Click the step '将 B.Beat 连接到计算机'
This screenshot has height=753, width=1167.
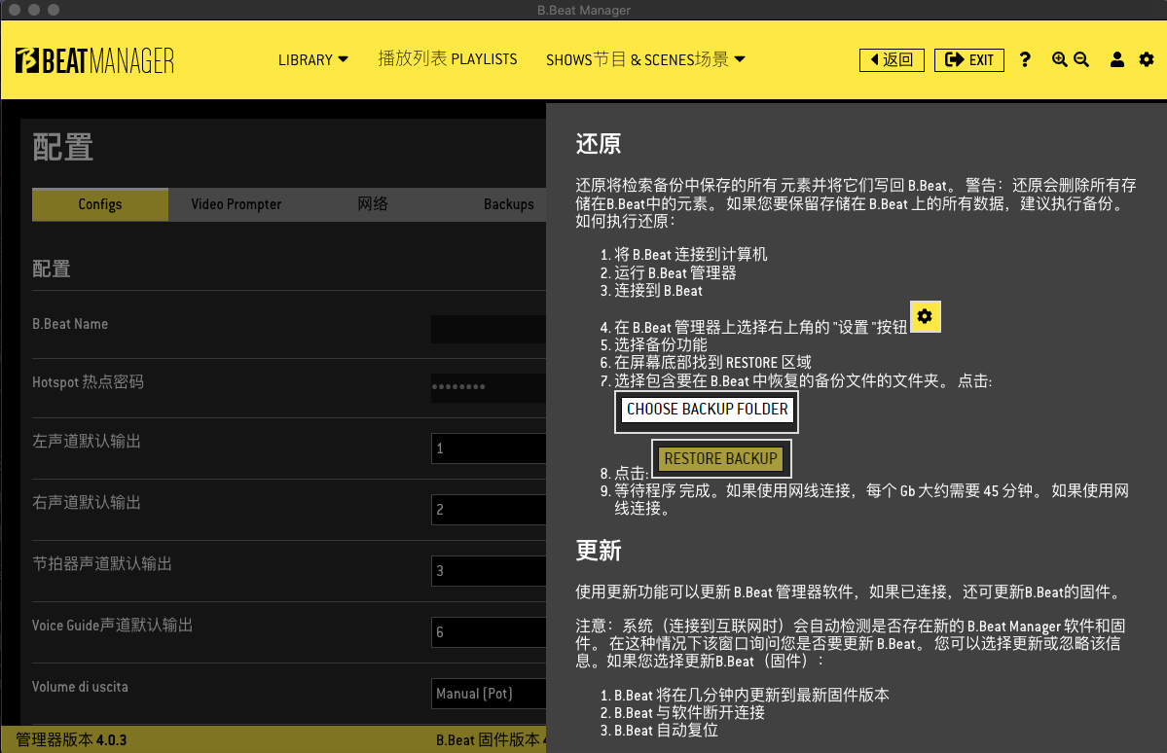point(691,255)
